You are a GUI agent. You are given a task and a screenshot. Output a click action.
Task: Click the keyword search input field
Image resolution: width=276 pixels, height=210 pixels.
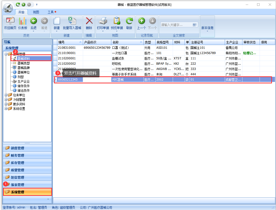[176, 25]
